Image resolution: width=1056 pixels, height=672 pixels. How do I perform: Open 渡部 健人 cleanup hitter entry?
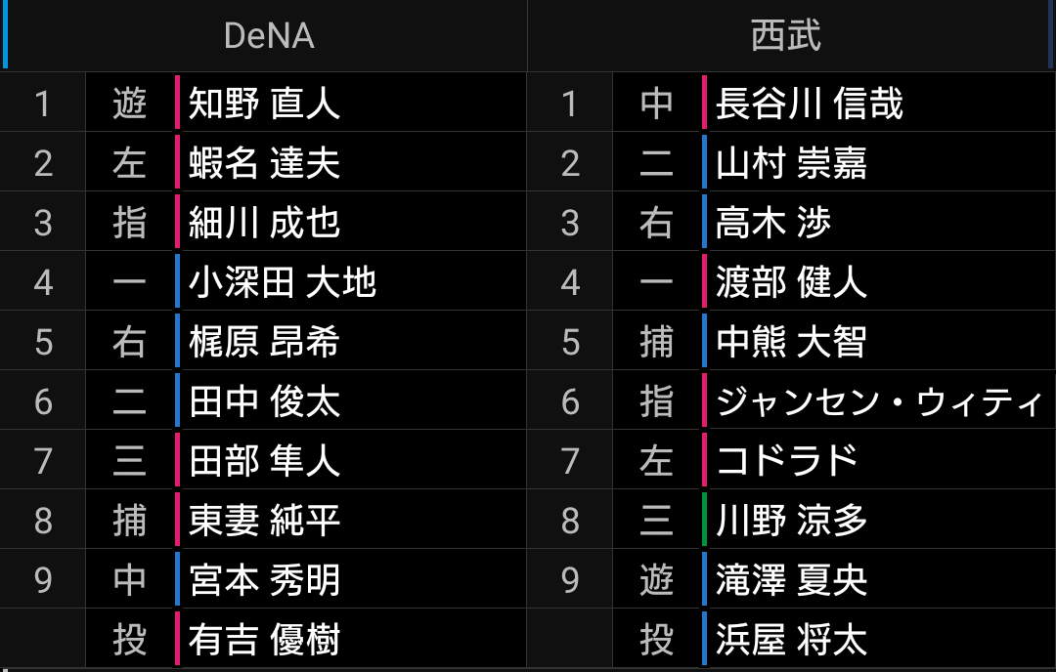pos(791,282)
